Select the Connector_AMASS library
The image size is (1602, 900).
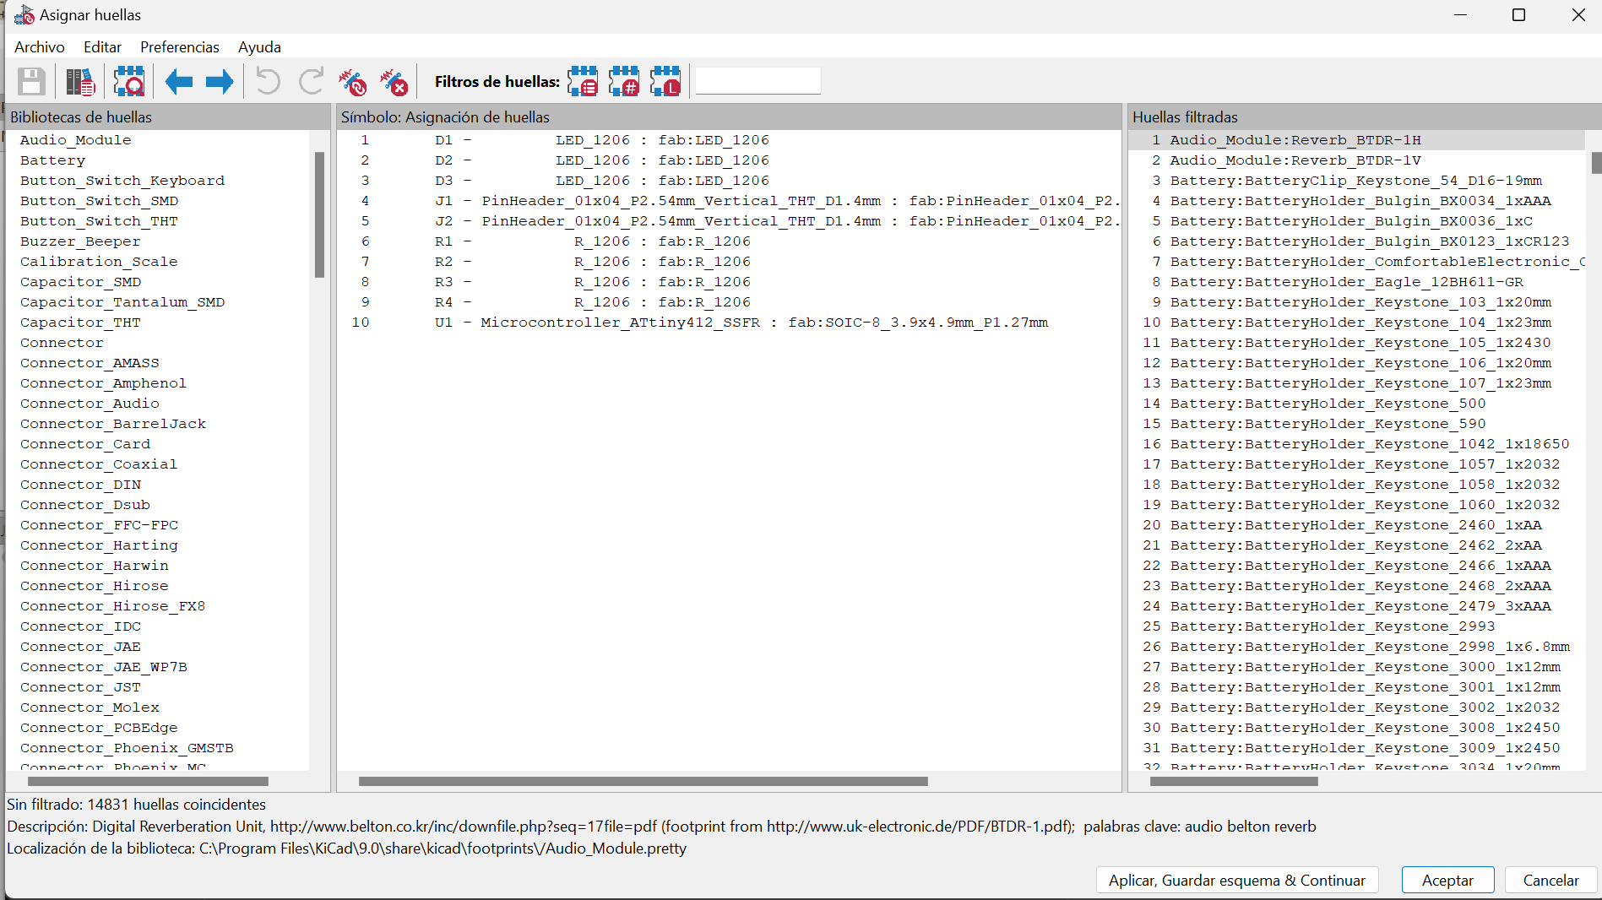(90, 363)
